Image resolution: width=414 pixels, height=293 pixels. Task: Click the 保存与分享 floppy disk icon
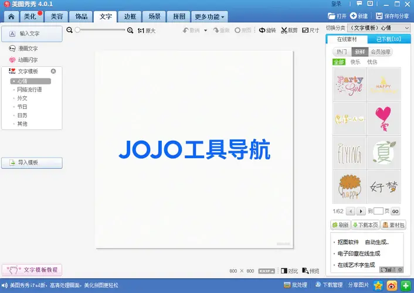pos(379,16)
